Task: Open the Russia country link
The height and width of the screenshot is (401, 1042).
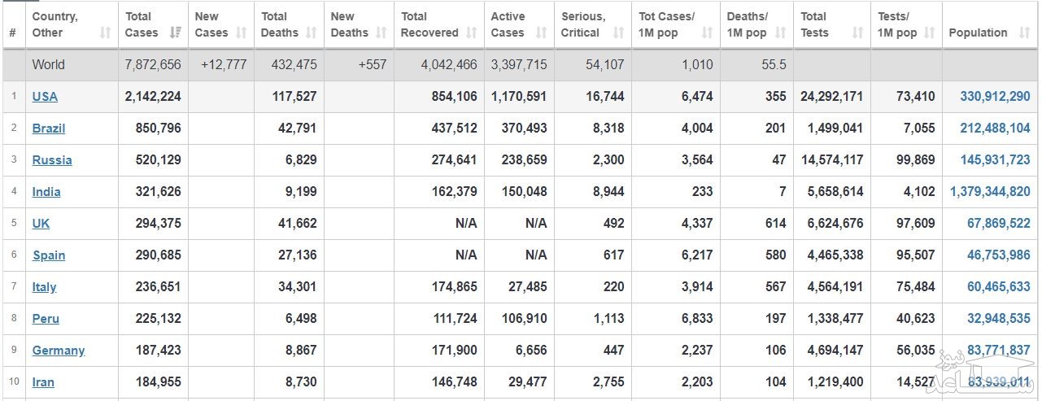Action: tap(52, 160)
